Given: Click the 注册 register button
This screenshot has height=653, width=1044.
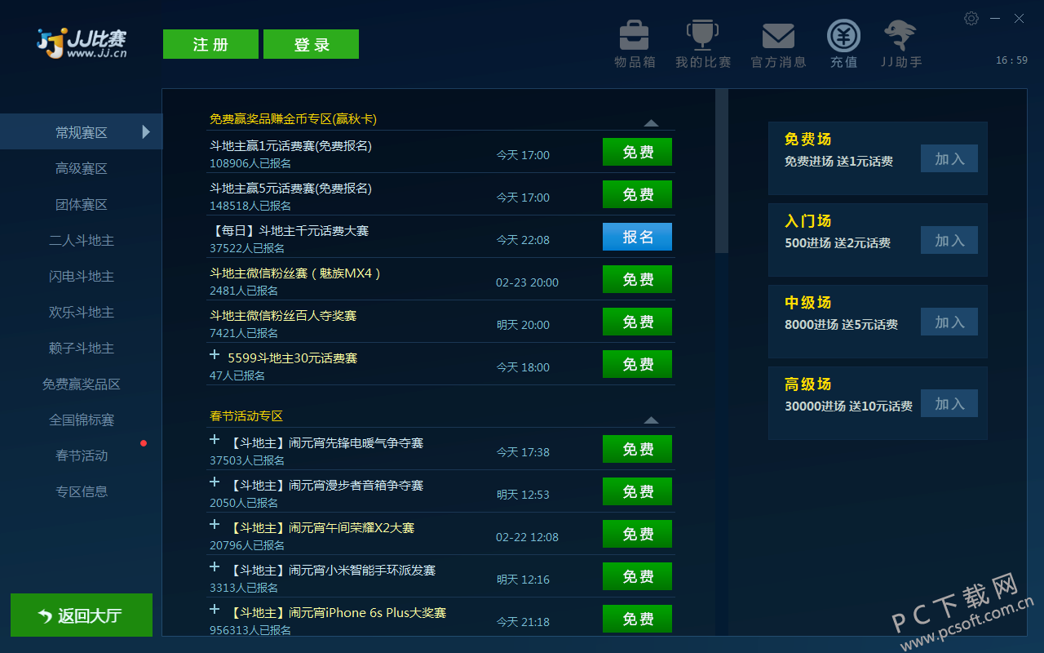Looking at the screenshot, I should click(x=210, y=44).
